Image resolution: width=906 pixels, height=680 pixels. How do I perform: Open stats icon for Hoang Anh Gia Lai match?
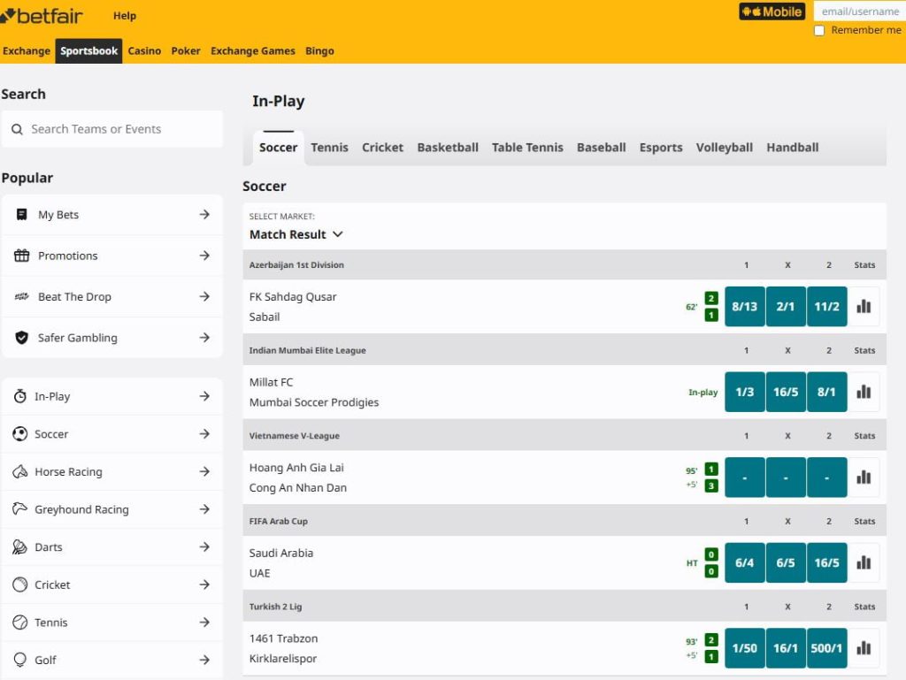tap(864, 478)
